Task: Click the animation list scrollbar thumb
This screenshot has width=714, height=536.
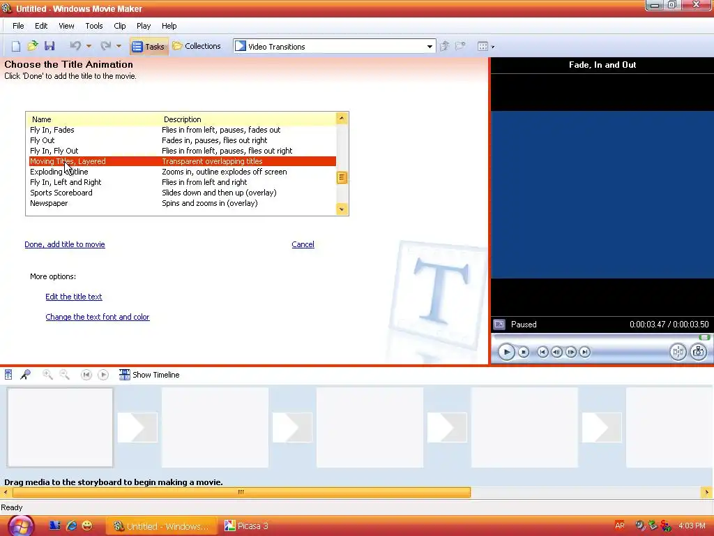Action: [342, 178]
